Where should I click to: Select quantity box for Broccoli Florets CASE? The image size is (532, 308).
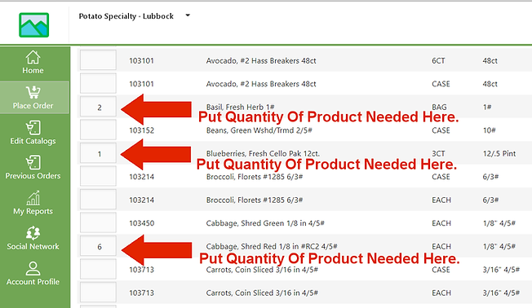pyautogui.click(x=98, y=177)
